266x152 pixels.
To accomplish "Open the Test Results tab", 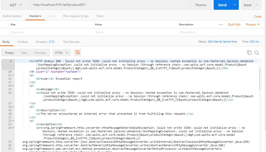I will (x=71, y=42).
